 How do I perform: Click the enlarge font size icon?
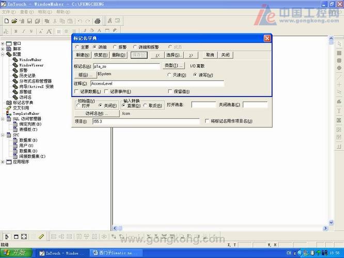[49, 32]
